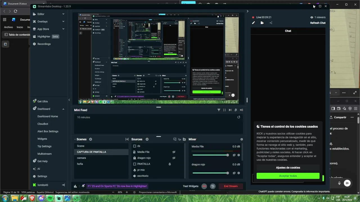
Task: Expand the App Store chevron
Action: click(x=63, y=29)
